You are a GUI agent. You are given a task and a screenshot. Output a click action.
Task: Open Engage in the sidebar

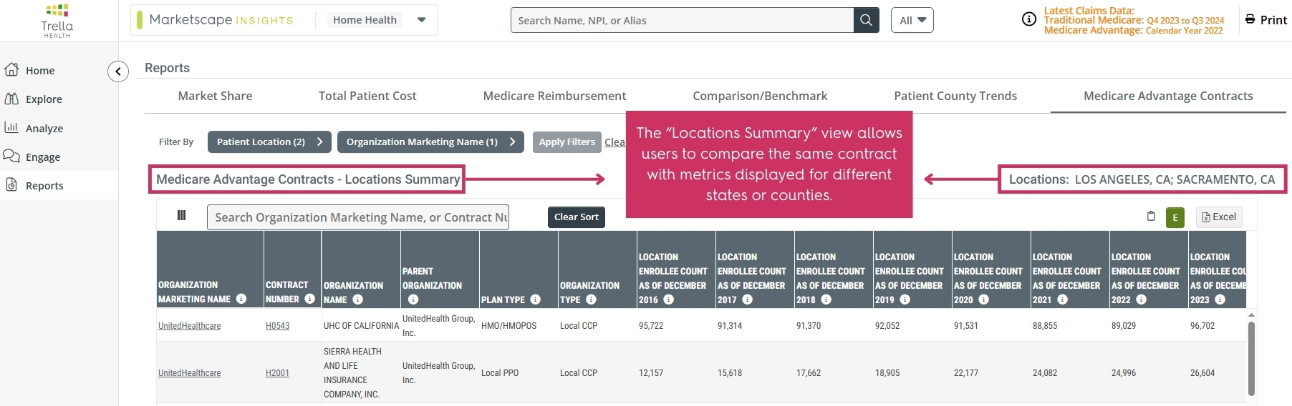(43, 157)
